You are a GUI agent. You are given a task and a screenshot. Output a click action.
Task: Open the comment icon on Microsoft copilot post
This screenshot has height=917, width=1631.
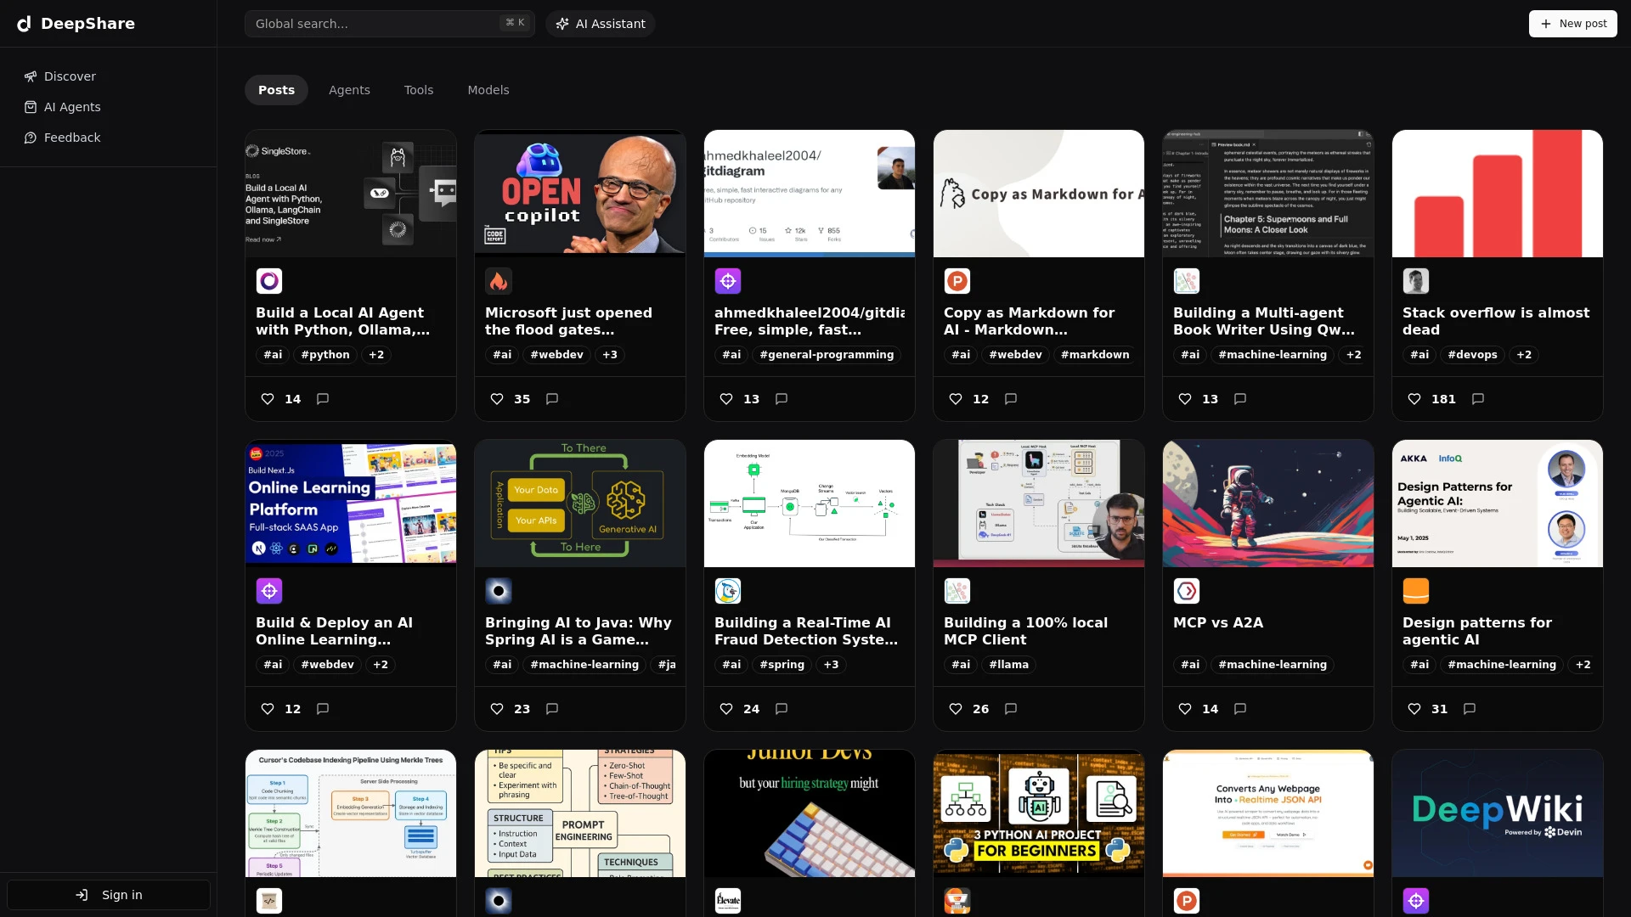552,399
